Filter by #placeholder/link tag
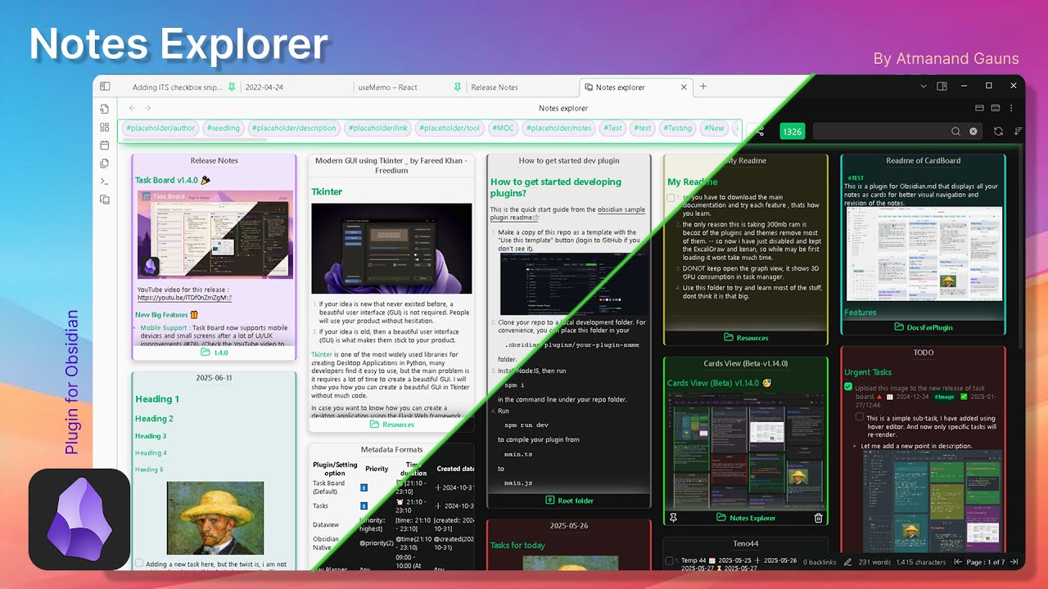Screen dimensions: 1048x589 377,128
